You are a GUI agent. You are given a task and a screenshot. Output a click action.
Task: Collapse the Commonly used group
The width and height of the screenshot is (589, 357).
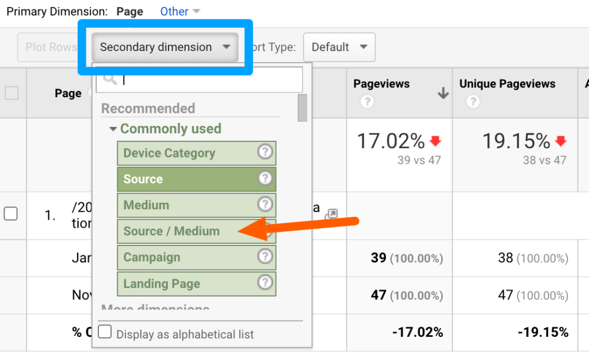[113, 129]
